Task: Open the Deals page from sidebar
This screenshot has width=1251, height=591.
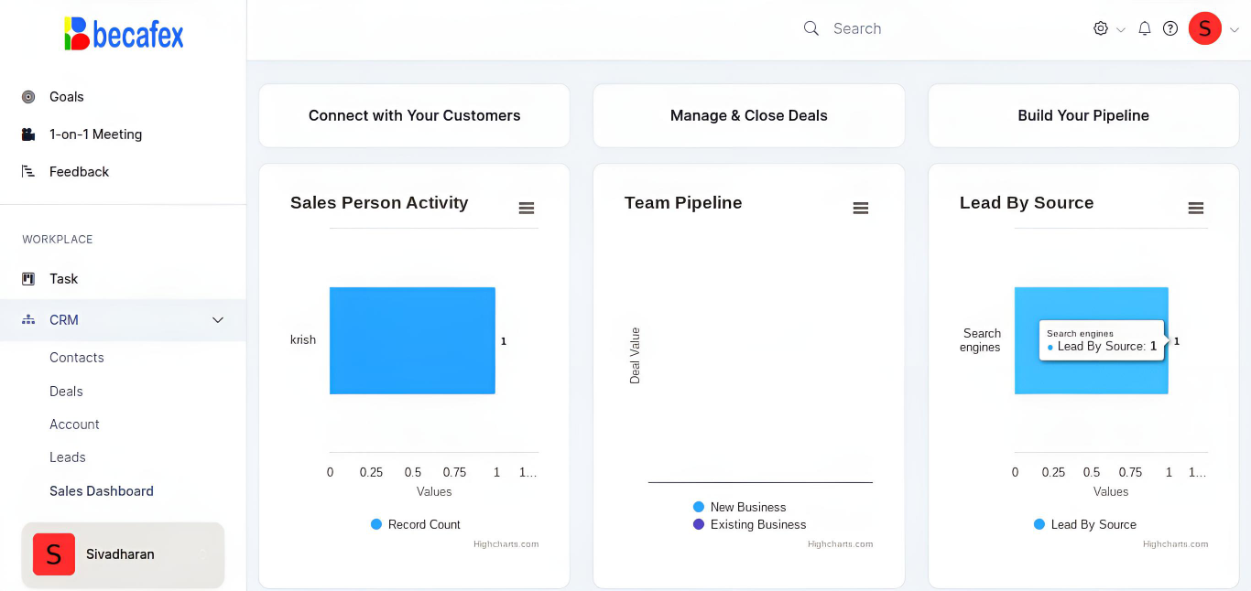Action: pos(66,391)
